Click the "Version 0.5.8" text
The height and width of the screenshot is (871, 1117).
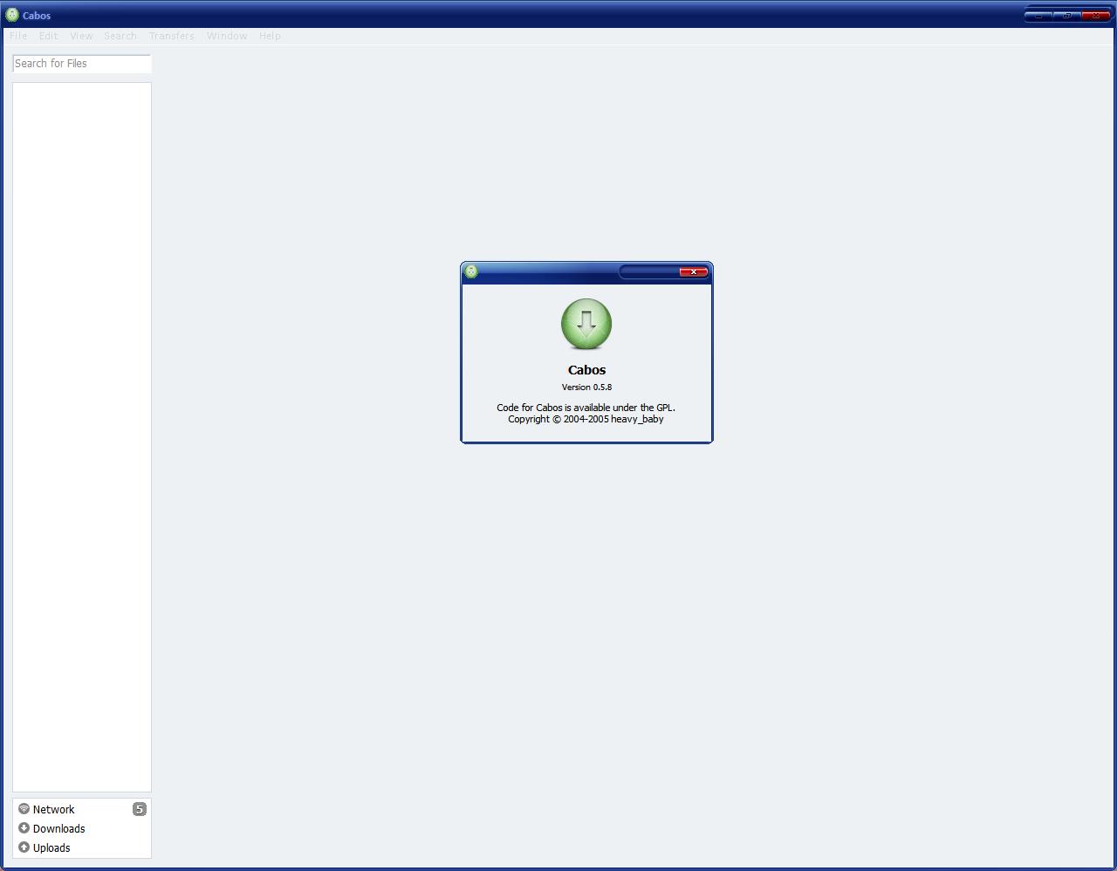pyautogui.click(x=586, y=387)
